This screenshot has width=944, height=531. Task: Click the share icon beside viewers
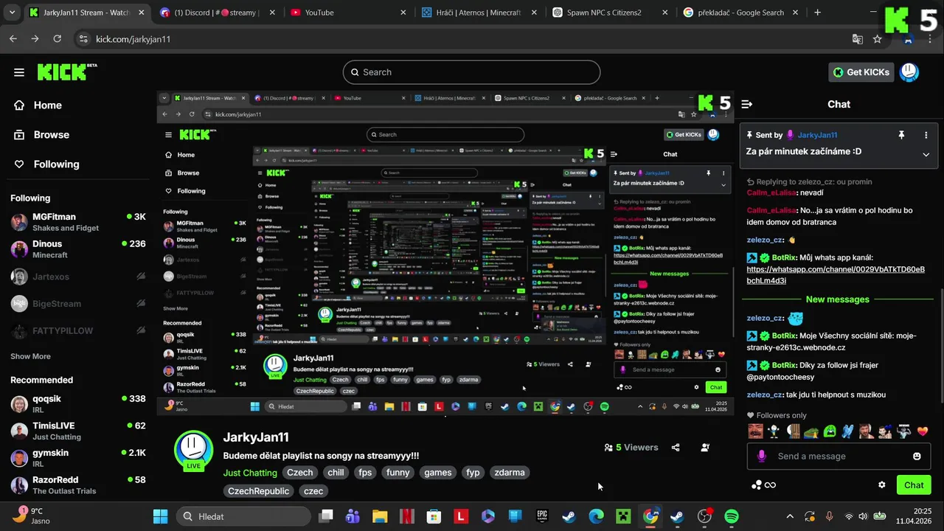point(676,448)
